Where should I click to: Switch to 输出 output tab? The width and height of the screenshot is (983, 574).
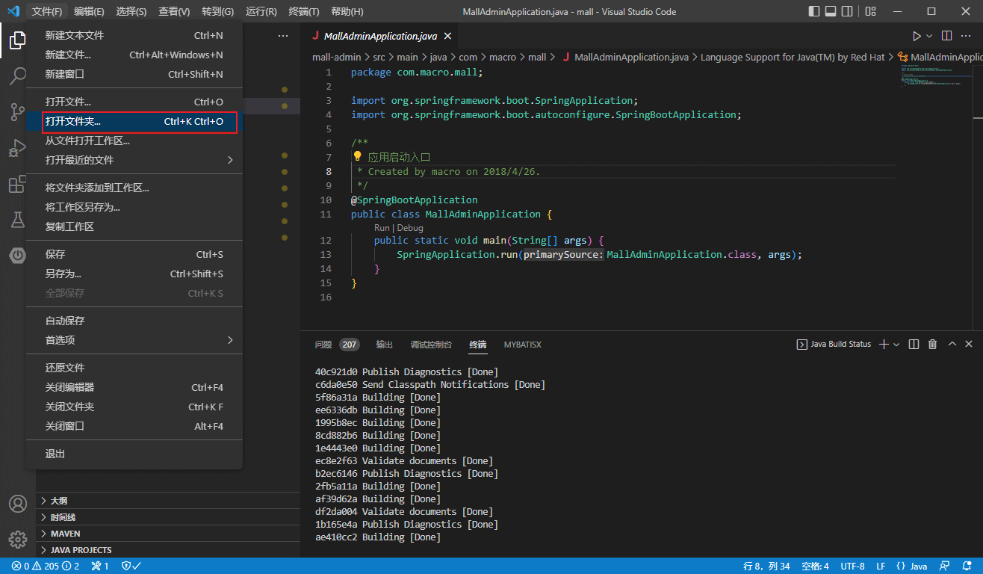click(384, 345)
